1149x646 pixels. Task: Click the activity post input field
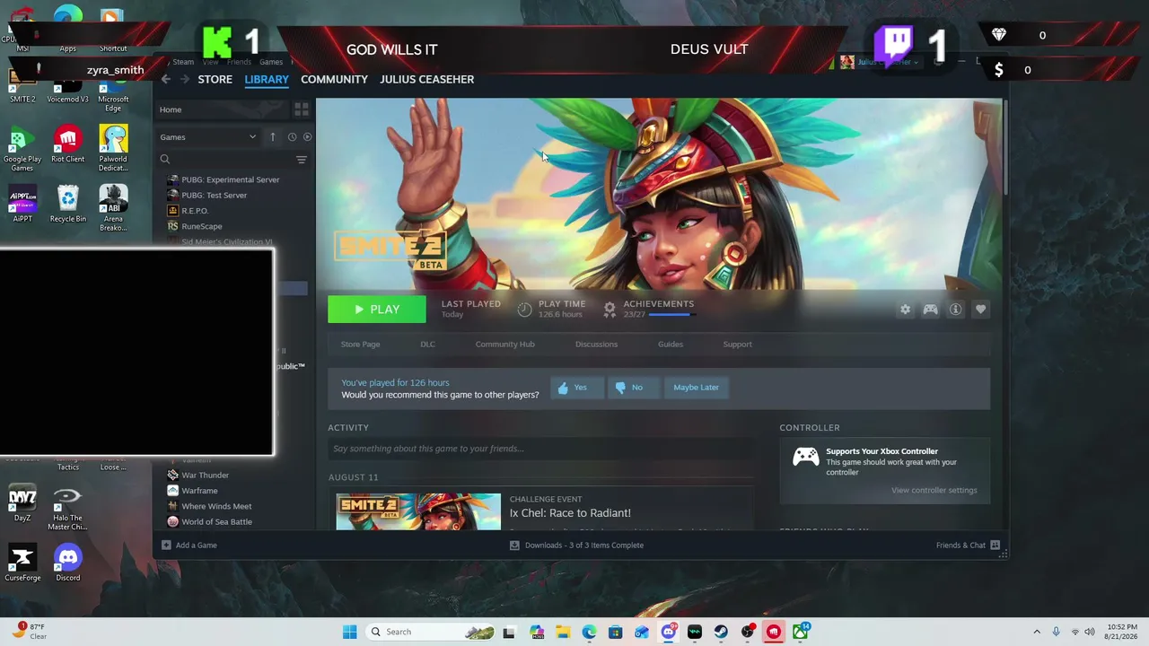click(x=540, y=449)
